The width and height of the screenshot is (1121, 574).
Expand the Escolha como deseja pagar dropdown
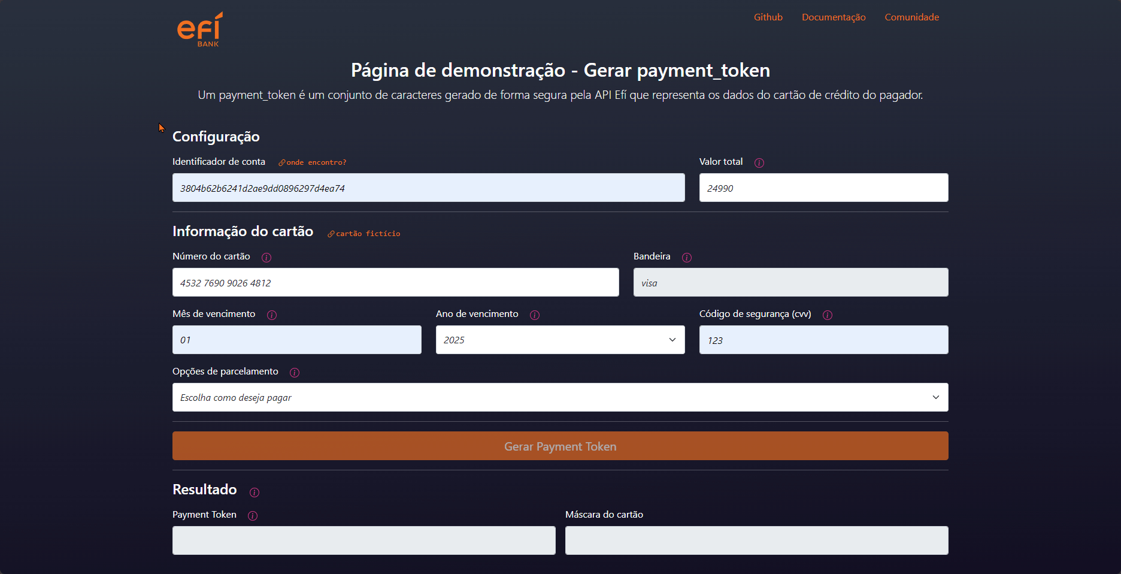point(560,397)
